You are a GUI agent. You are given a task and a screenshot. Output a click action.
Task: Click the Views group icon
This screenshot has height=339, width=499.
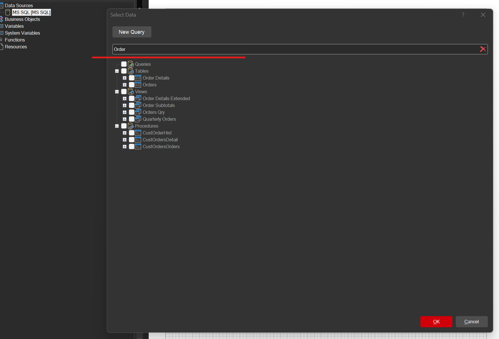131,92
